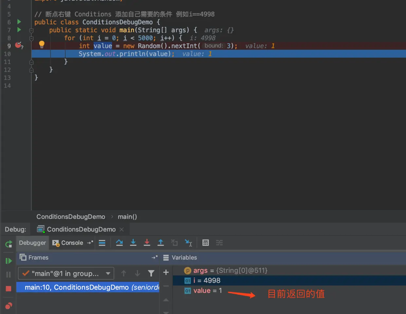406x314 pixels.
Task: Click the light bulb intention icon
Action: (42, 45)
